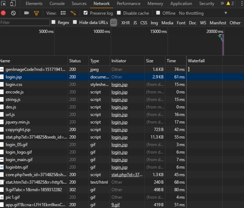Open the stat.php initiator link for core.php
244x208 pixels.
pos(126,175)
